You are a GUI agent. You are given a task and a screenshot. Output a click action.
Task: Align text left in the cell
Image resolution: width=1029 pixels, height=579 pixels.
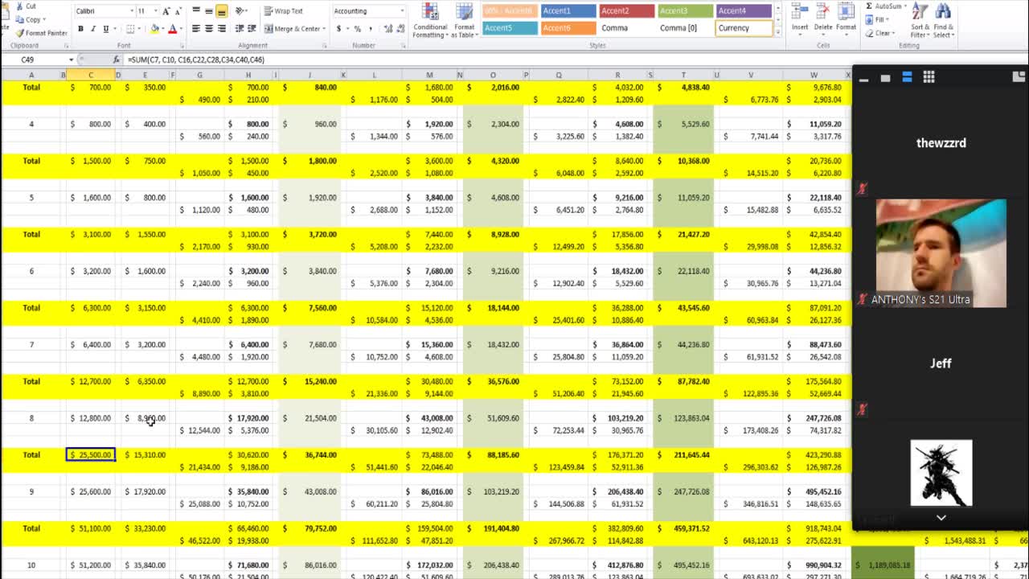point(196,29)
